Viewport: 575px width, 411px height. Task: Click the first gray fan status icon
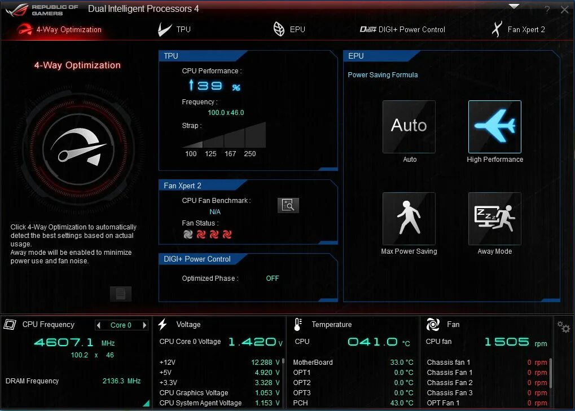pyautogui.click(x=188, y=234)
